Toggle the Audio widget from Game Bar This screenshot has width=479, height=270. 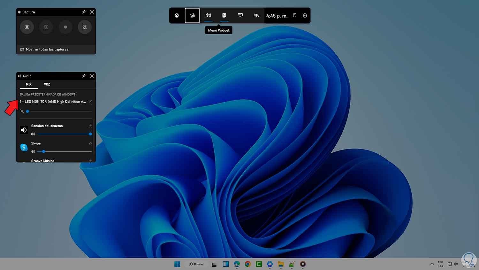click(x=208, y=15)
